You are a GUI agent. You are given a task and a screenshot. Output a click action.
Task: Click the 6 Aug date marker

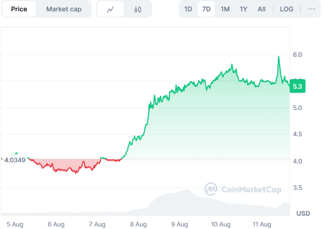point(56,224)
